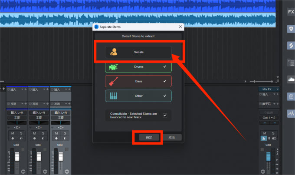295x175 pixels.
Task: Enable monitor on highlighted third channel
Action: [x=65, y=138]
